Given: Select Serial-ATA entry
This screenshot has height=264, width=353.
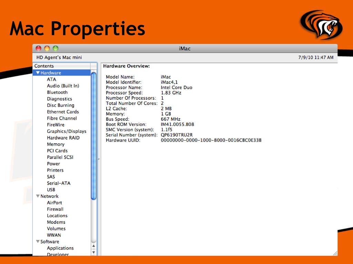Looking at the screenshot, I should pyautogui.click(x=59, y=183).
